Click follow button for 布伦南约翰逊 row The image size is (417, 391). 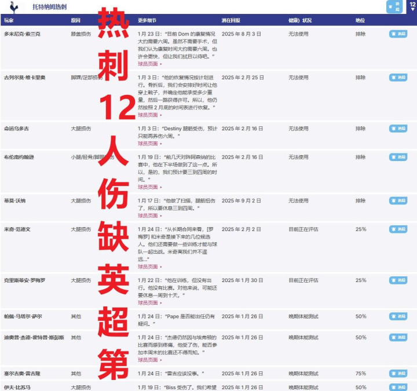[398, 157]
